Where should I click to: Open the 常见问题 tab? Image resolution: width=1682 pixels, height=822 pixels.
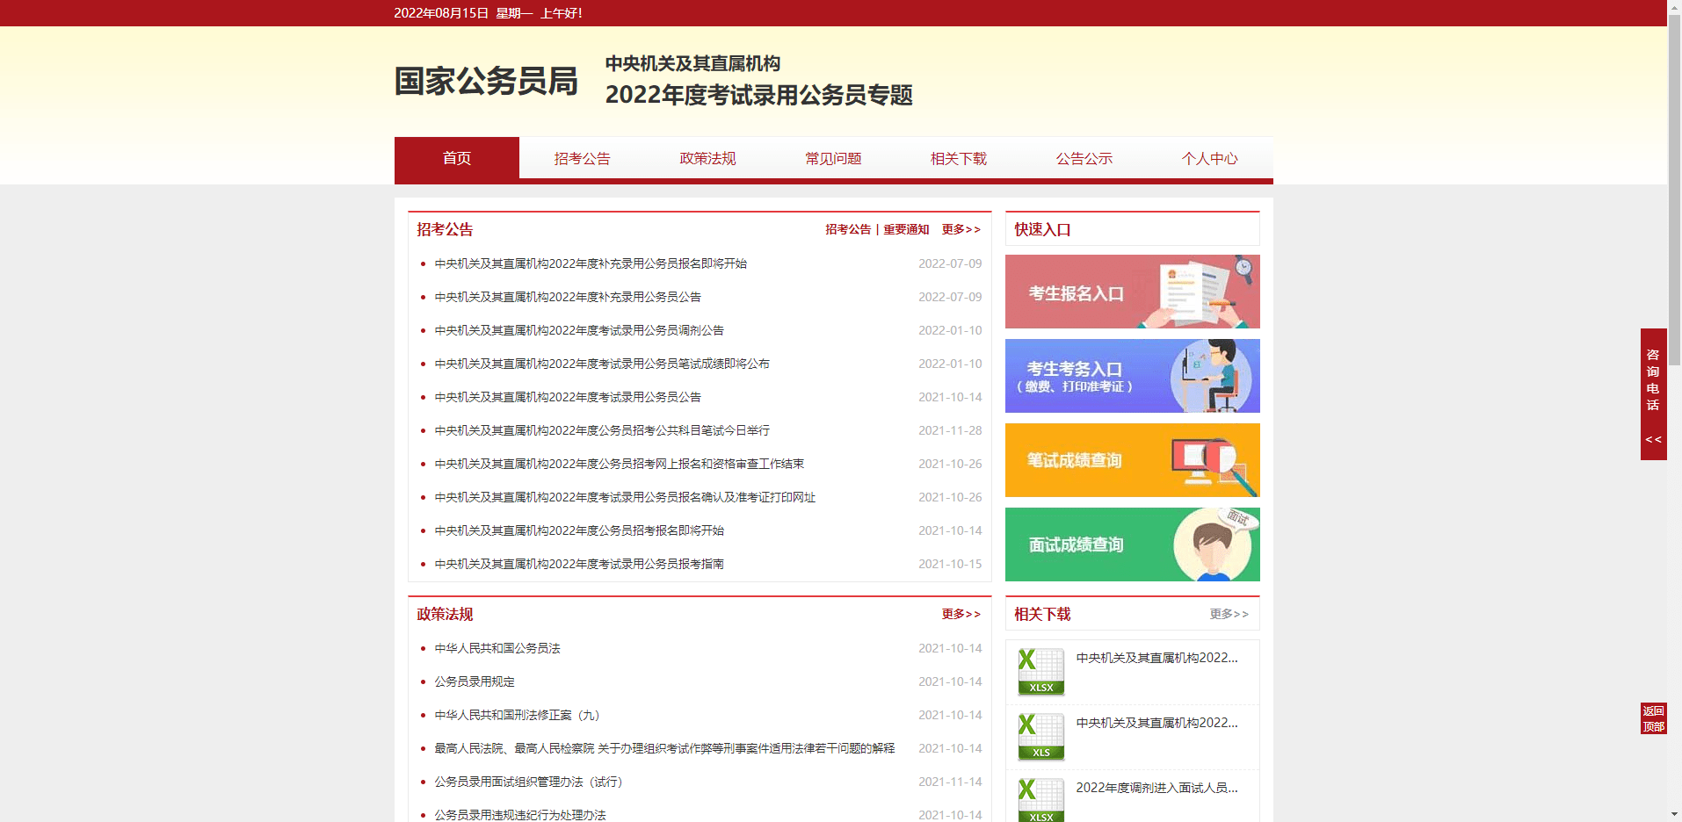[x=833, y=159]
